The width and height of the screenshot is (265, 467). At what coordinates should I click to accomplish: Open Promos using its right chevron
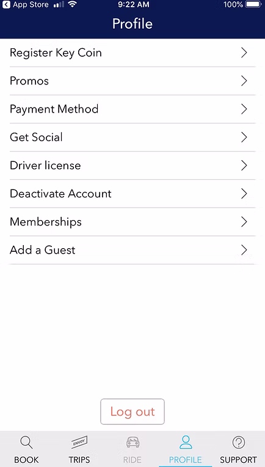[244, 81]
